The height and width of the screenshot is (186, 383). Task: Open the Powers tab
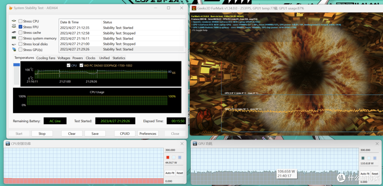[78, 58]
